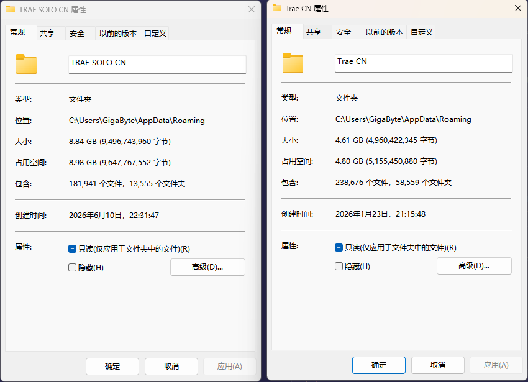This screenshot has width=528, height=382.
Task: Click 取消 in Trae CN window
Action: pyautogui.click(x=438, y=365)
